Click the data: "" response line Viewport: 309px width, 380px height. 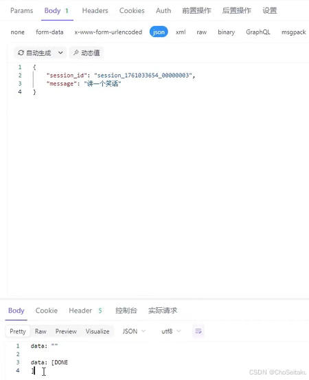point(45,346)
